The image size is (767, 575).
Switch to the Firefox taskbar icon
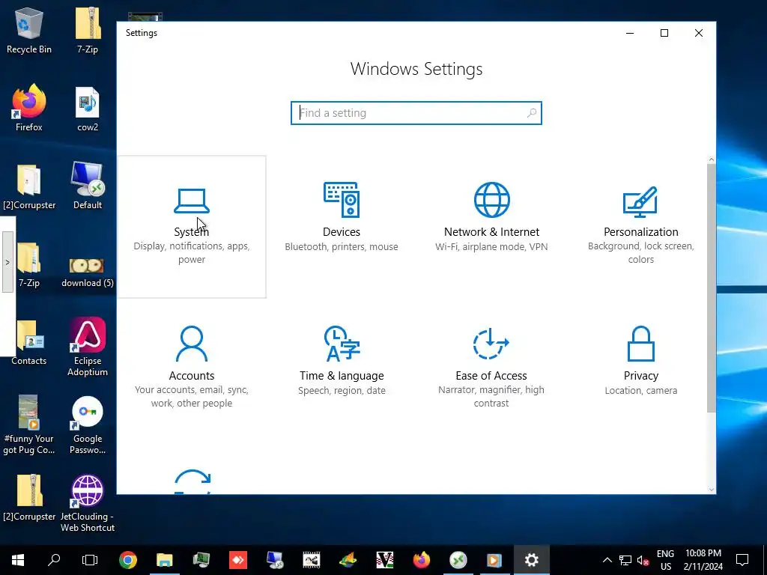pos(422,560)
